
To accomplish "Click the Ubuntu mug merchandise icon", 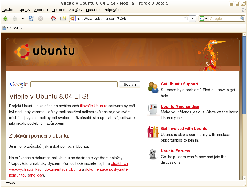I will pos(153,110).
